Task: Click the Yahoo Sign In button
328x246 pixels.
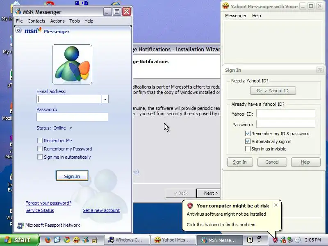Action: pos(240,162)
